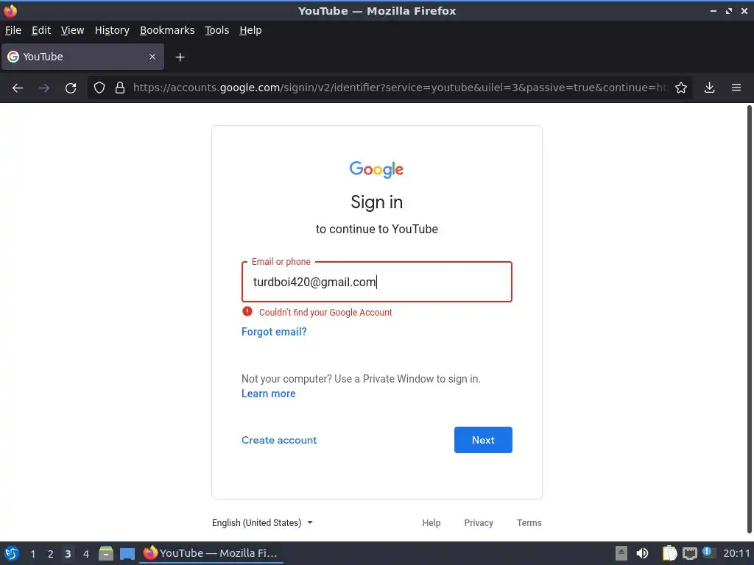Open the volume speaker tray icon
The image size is (754, 565).
pos(642,553)
